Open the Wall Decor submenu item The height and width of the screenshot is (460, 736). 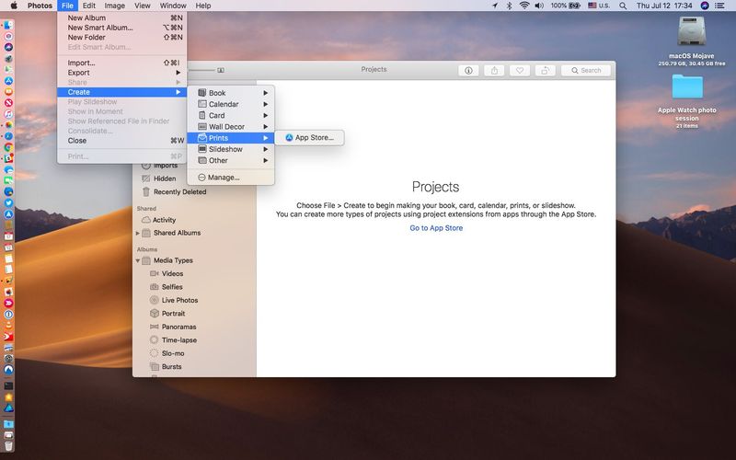point(231,127)
